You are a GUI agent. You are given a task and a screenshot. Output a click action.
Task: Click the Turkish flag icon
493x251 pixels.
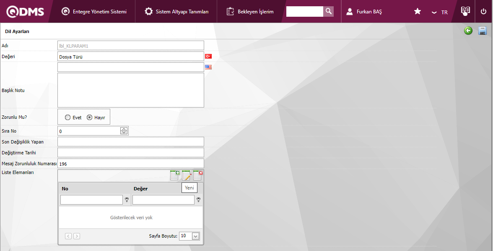click(x=208, y=56)
